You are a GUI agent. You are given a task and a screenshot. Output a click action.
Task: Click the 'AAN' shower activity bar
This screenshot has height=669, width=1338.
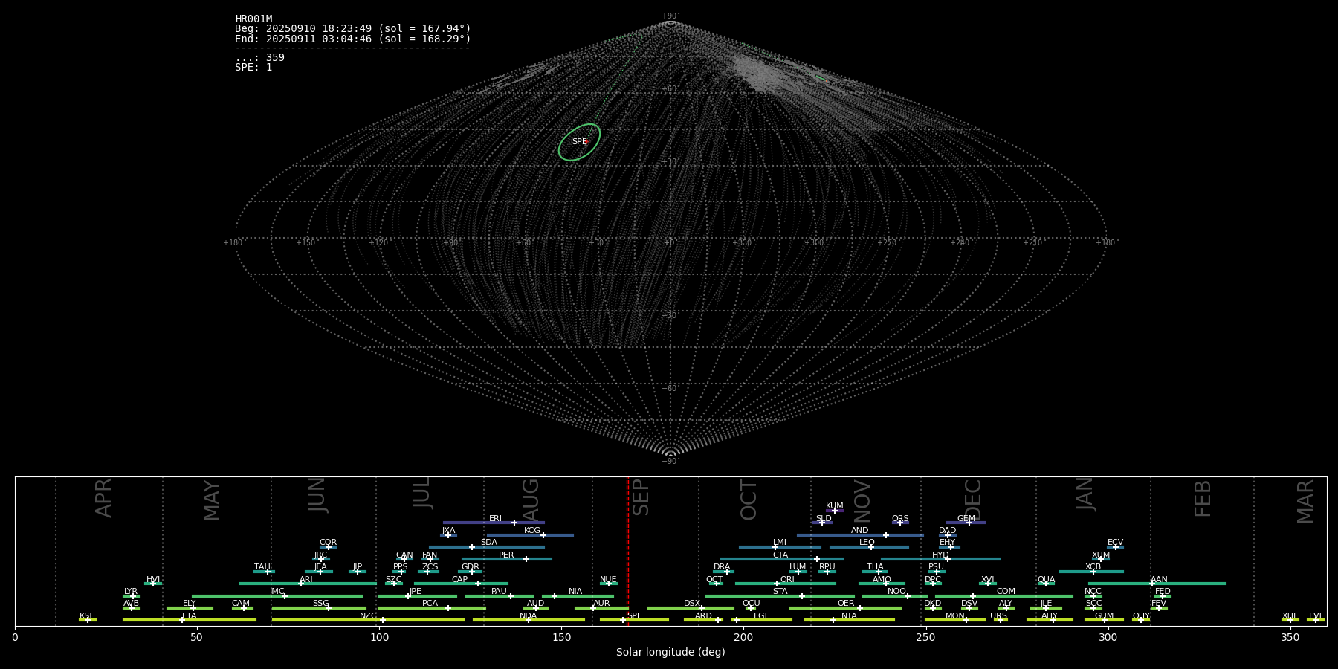(x=1157, y=584)
